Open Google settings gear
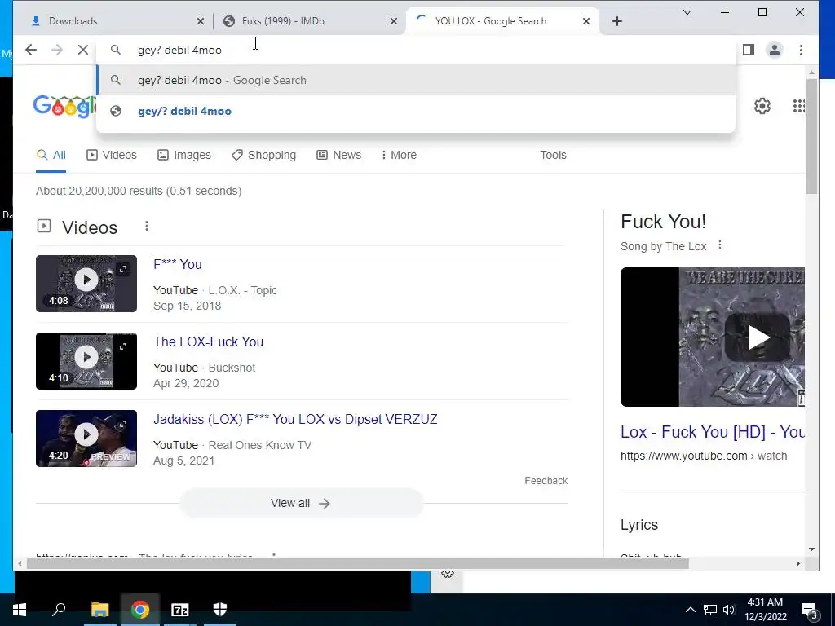Viewport: 835px width, 626px height. coord(762,106)
